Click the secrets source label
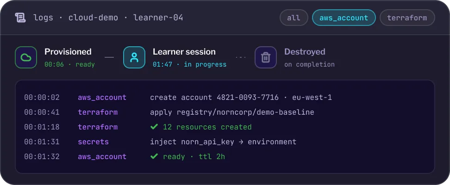 coord(93,142)
